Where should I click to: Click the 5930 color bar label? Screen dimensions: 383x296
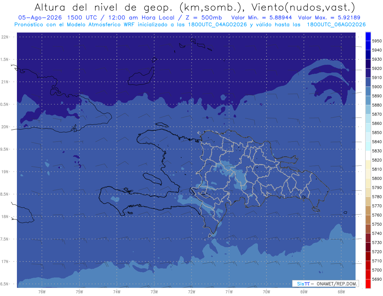[377, 59]
